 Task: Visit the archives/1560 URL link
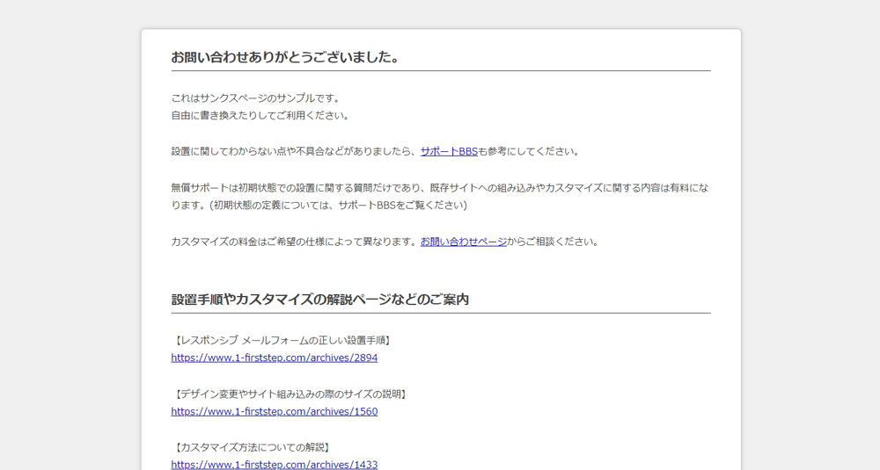click(275, 411)
